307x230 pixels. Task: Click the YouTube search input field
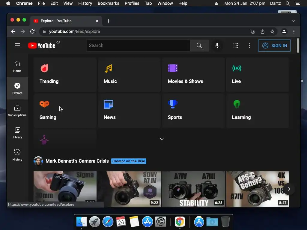click(138, 46)
